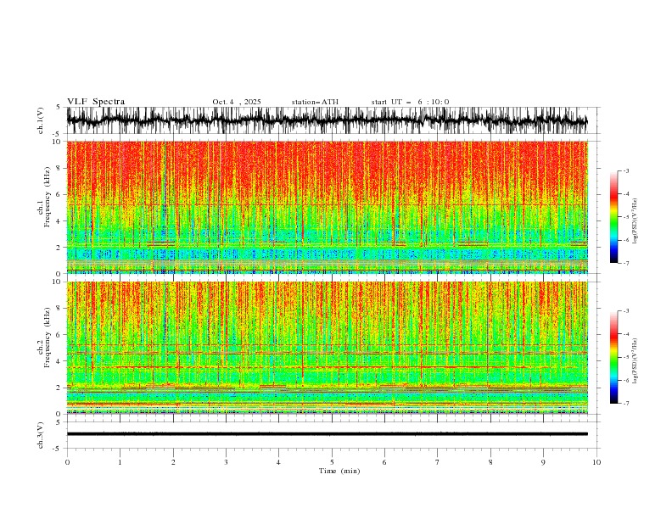Click the time axis tick label "6"

(x=384, y=462)
